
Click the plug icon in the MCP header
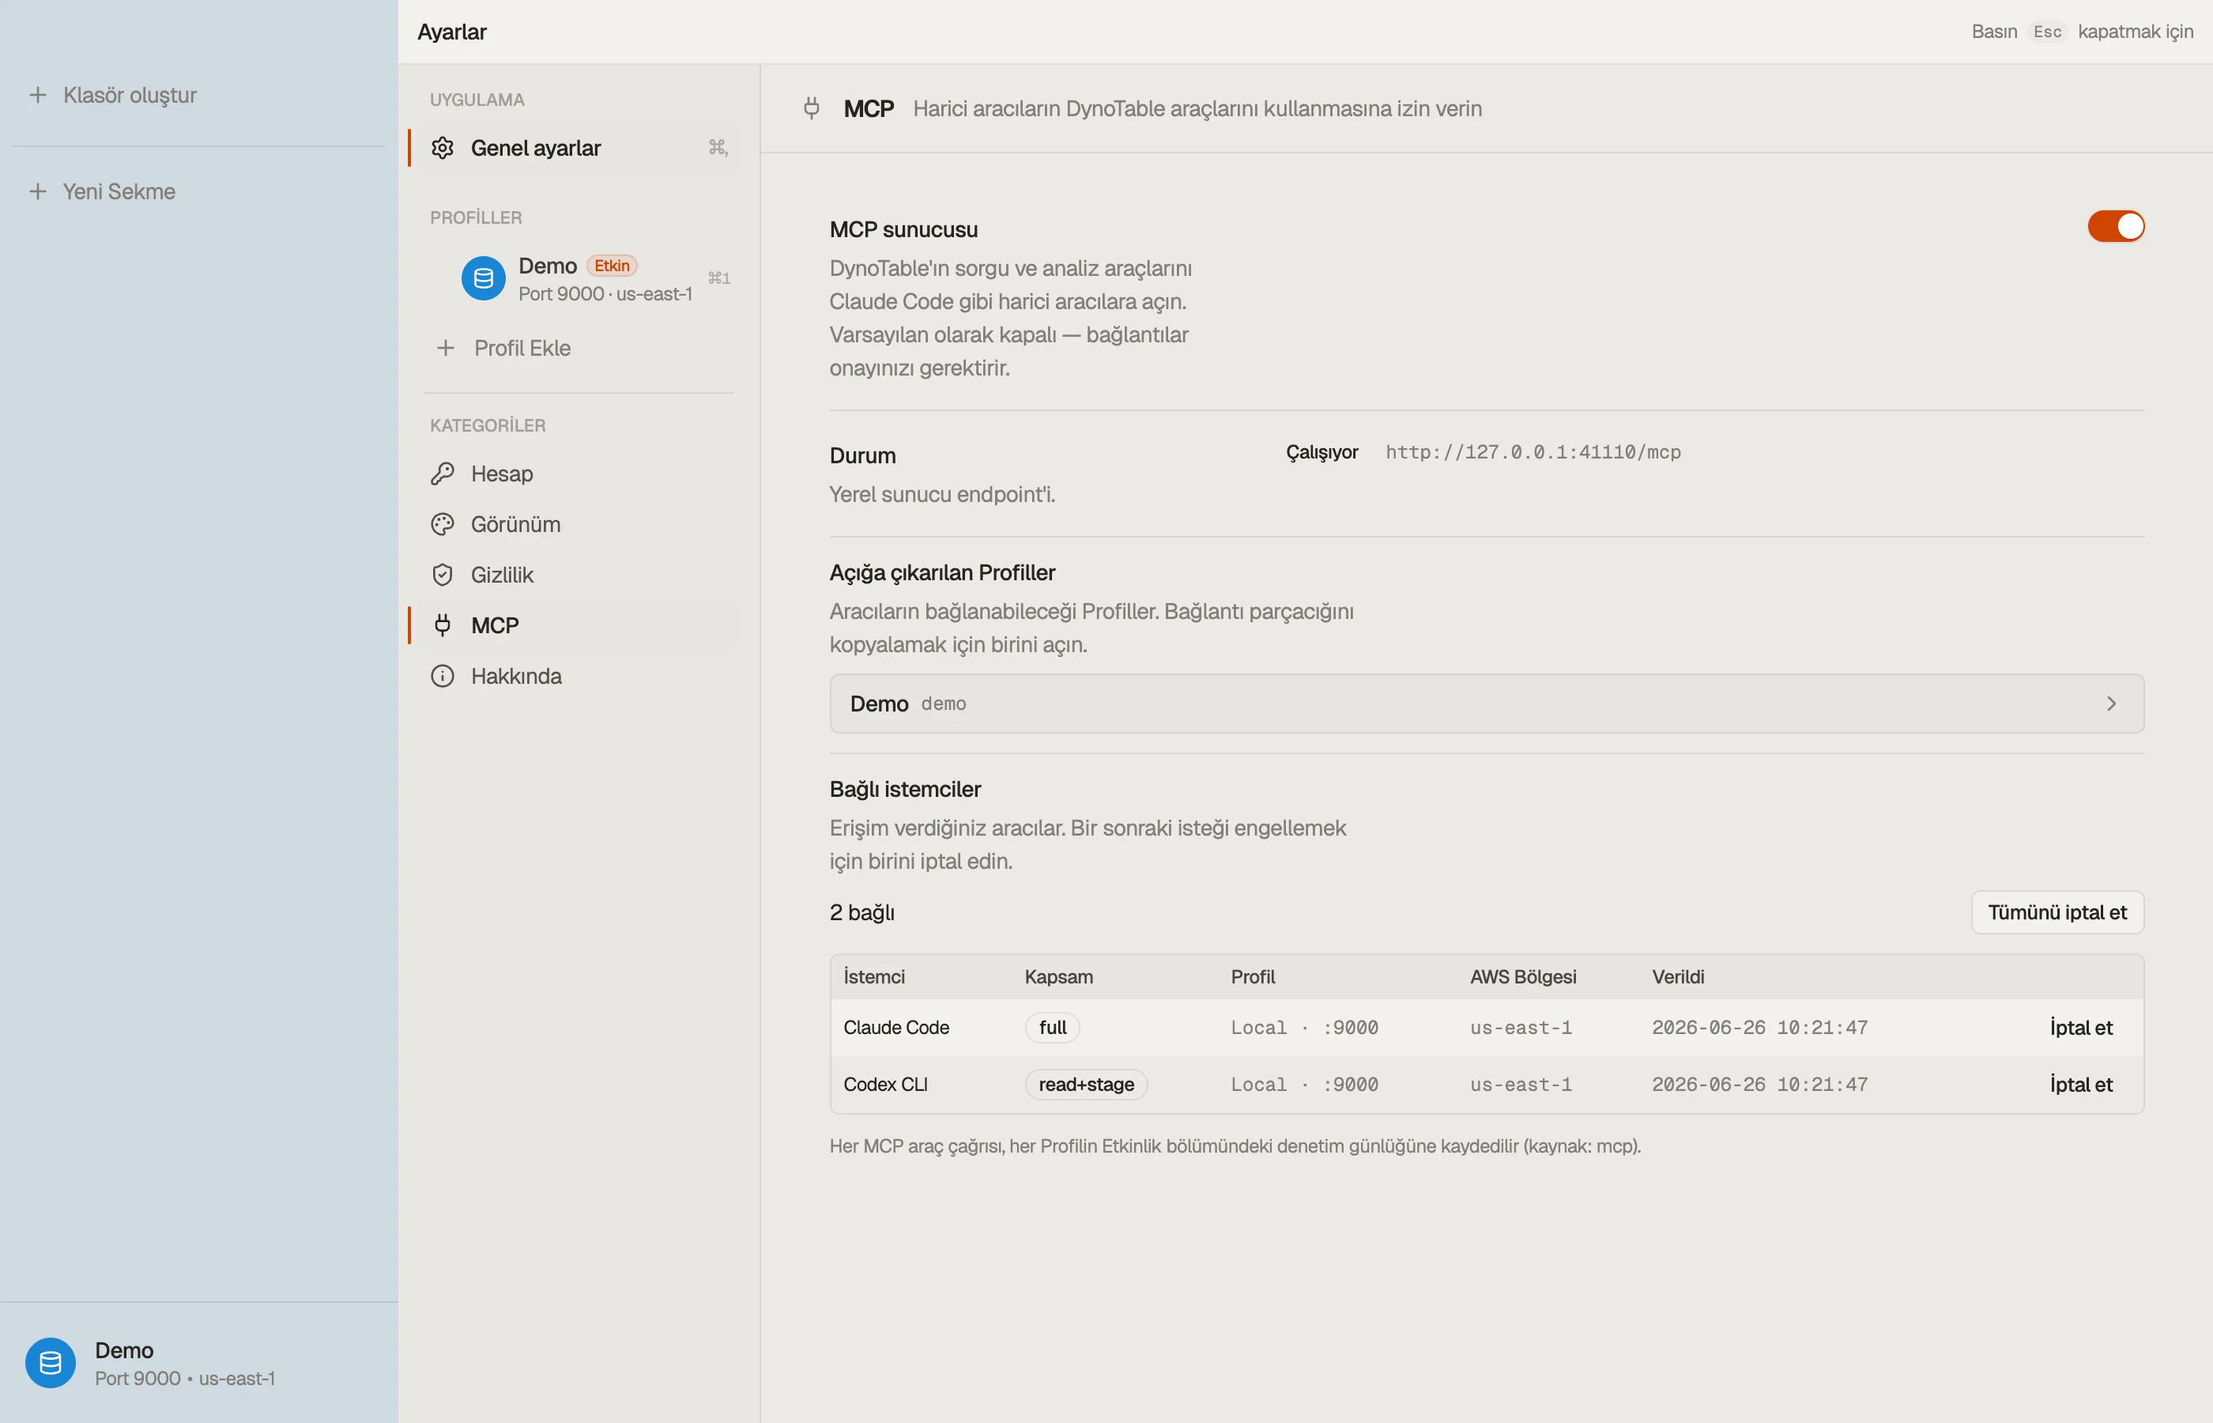pyautogui.click(x=812, y=108)
